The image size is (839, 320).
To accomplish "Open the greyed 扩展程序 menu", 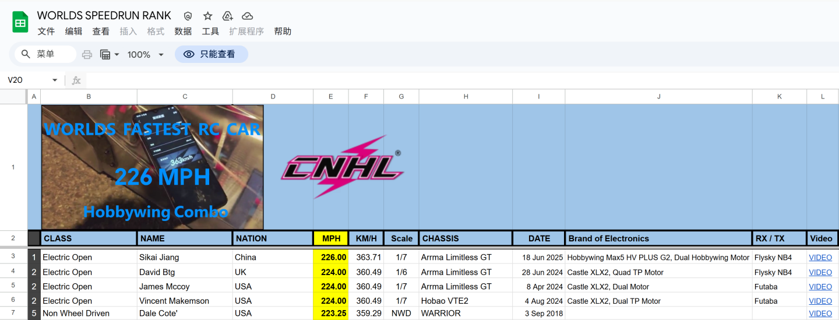I will click(x=246, y=31).
